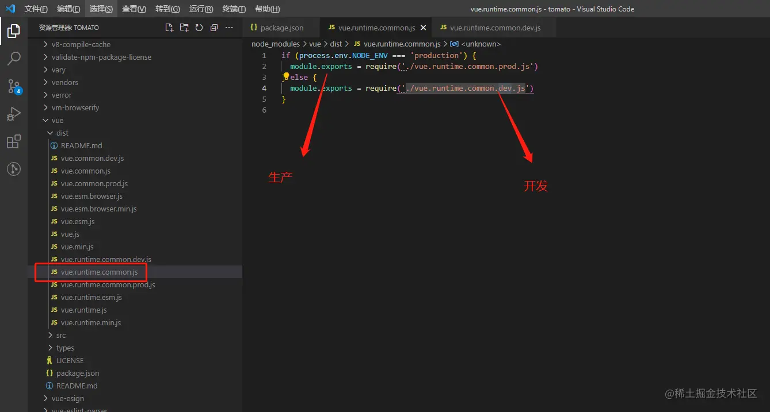The image size is (770, 412).
Task: Open vue.runtime.esm.js file
Action: (91, 297)
